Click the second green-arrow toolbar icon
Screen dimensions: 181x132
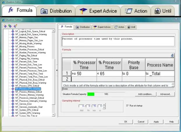(x=10, y=26)
